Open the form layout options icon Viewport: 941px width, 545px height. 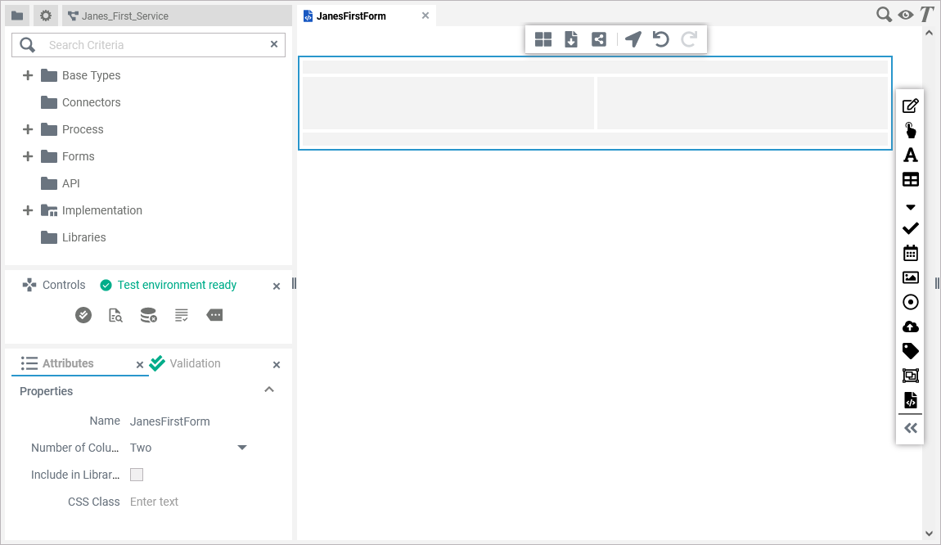[543, 38]
